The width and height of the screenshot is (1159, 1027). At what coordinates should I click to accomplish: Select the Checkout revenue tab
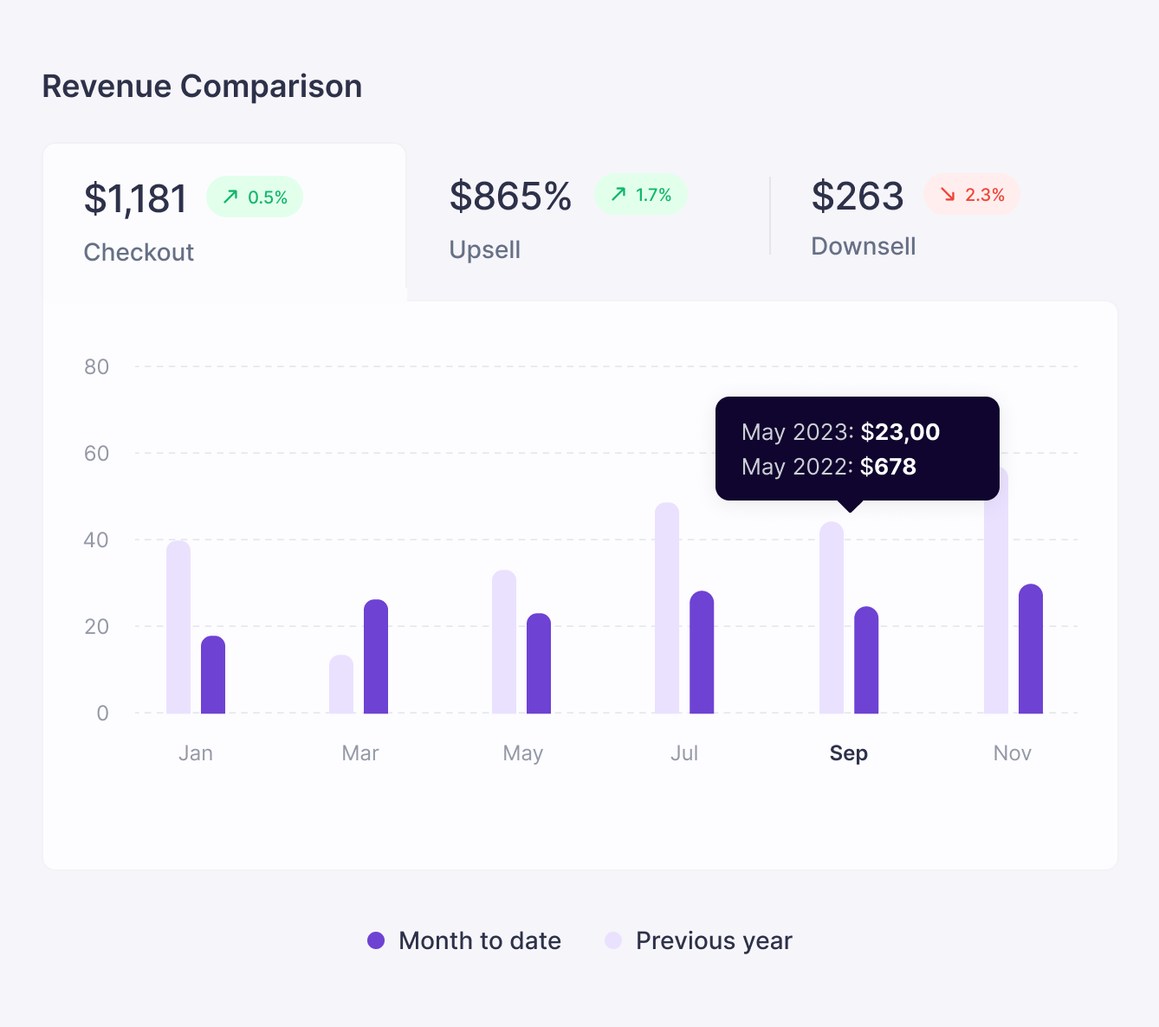pos(223,223)
